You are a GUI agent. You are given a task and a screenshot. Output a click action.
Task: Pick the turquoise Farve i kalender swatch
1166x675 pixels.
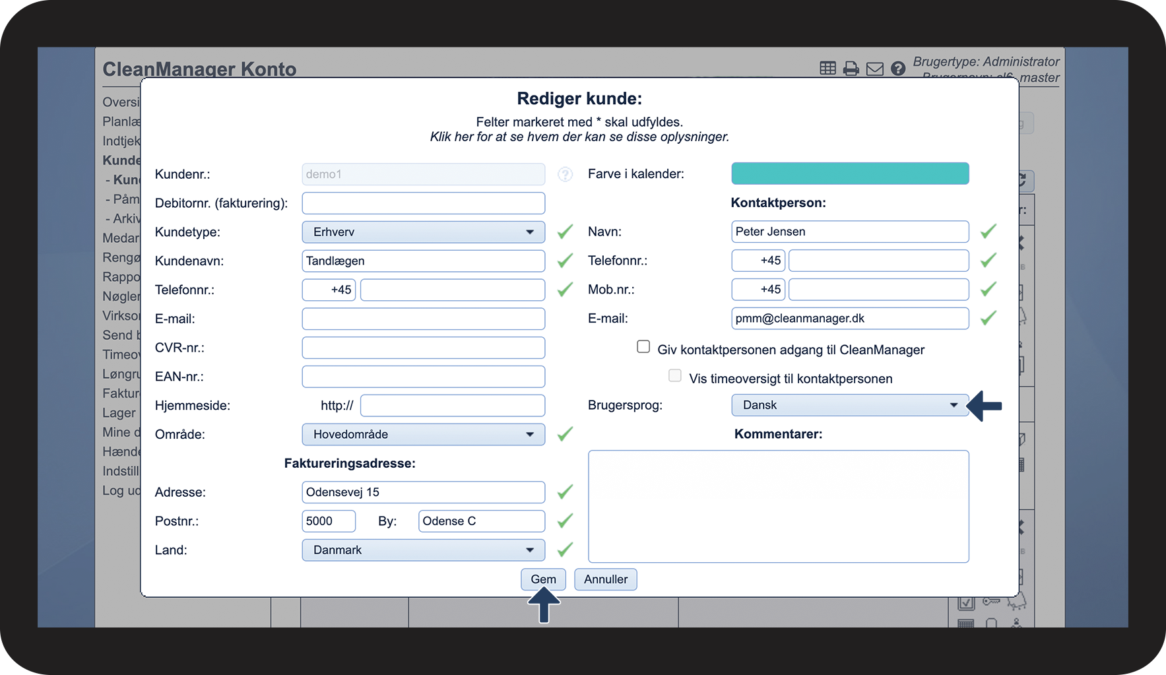pyautogui.click(x=849, y=174)
